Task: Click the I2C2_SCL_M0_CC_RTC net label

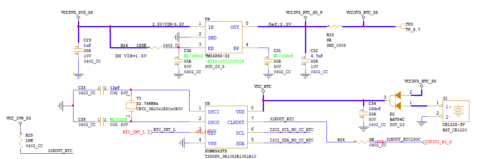Action: (292, 130)
